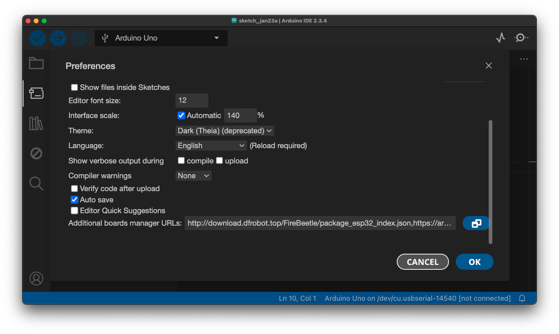Open the Compiler warnings dropdown

[194, 176]
